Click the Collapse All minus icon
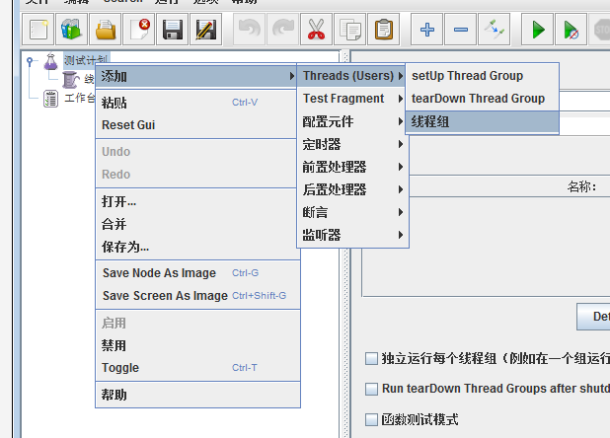 tap(461, 30)
